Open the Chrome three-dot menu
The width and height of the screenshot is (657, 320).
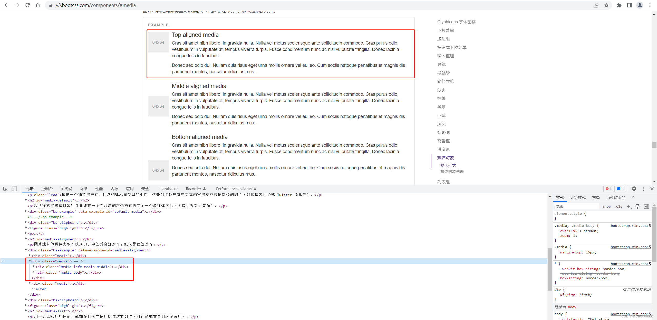(x=650, y=5)
